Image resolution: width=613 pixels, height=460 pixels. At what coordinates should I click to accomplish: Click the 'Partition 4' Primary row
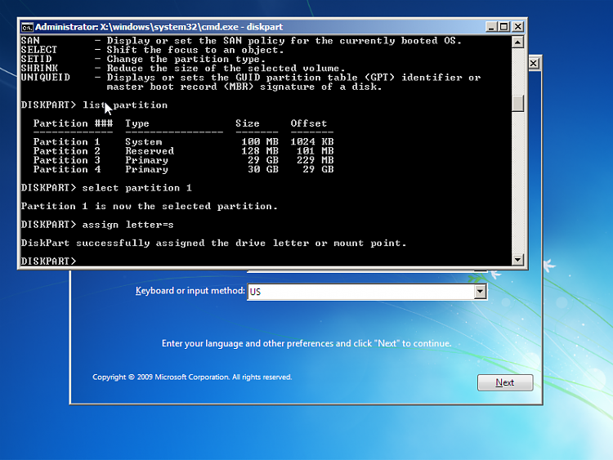[x=183, y=169]
